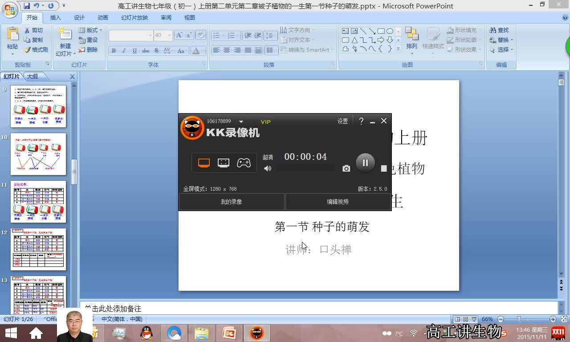Screen dimensions: 570x342
Task: Select slide 11 thumbnail
Action: 38,201
